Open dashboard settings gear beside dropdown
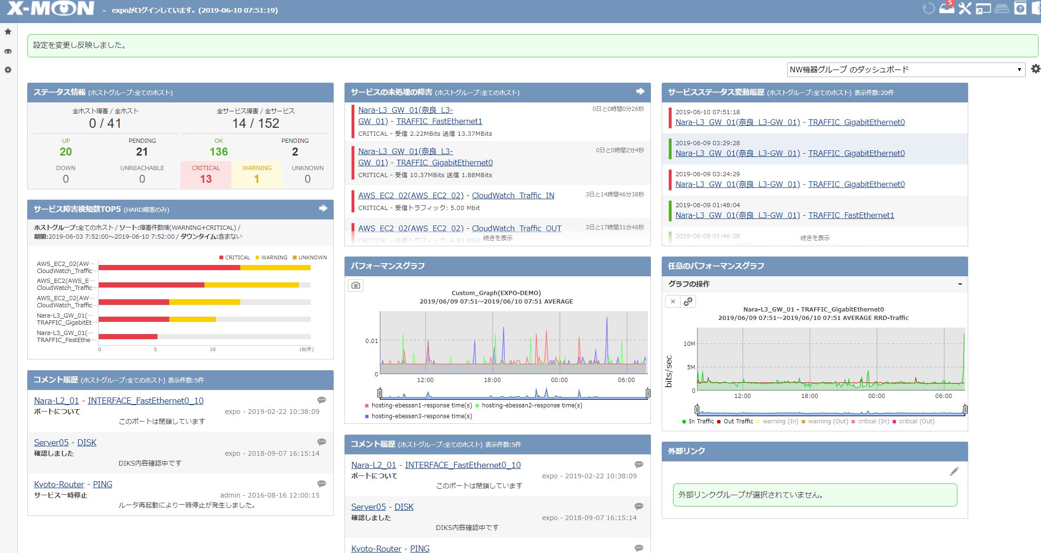The width and height of the screenshot is (1041, 553). (1035, 69)
